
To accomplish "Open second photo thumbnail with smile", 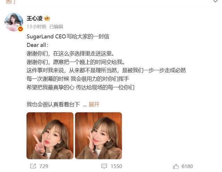I will pyautogui.click(x=99, y=136).
